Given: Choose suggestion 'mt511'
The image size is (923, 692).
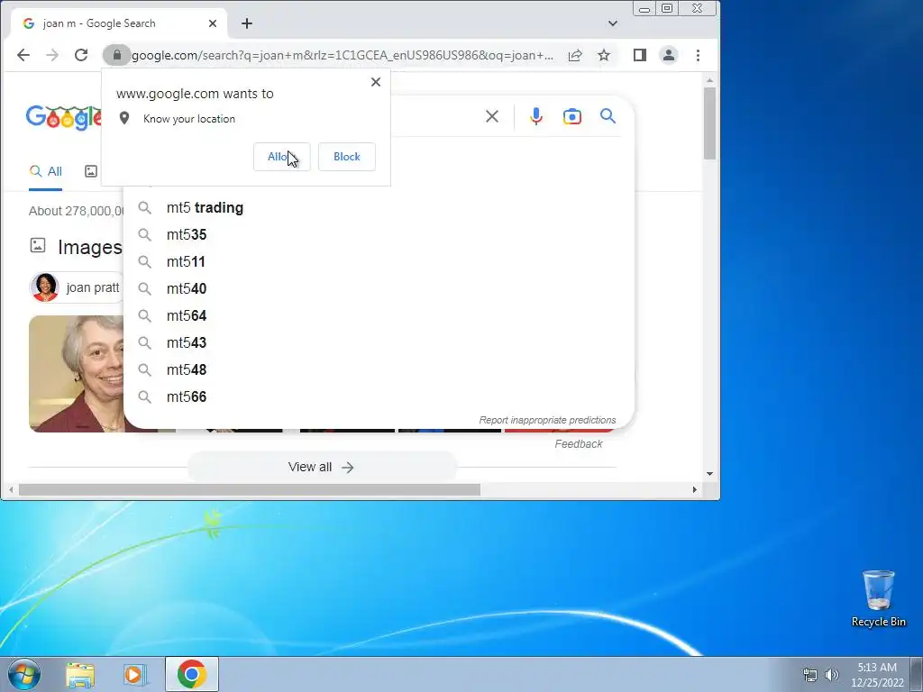Looking at the screenshot, I should click(379, 262).
